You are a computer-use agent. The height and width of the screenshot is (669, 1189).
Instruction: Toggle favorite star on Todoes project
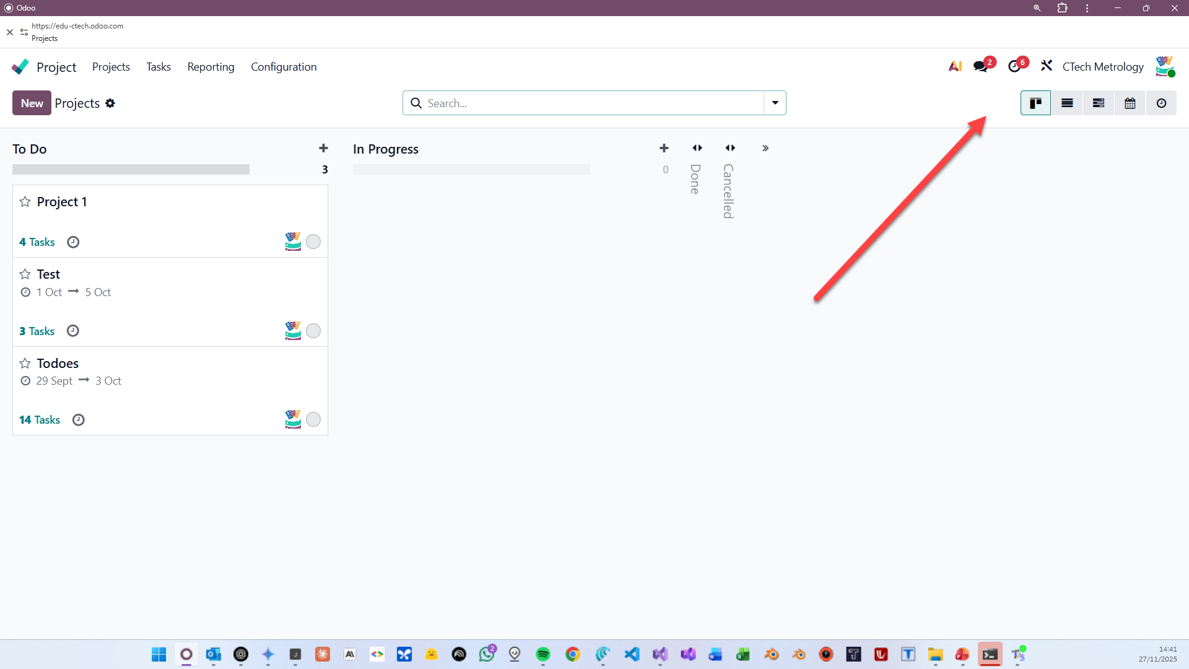click(25, 364)
